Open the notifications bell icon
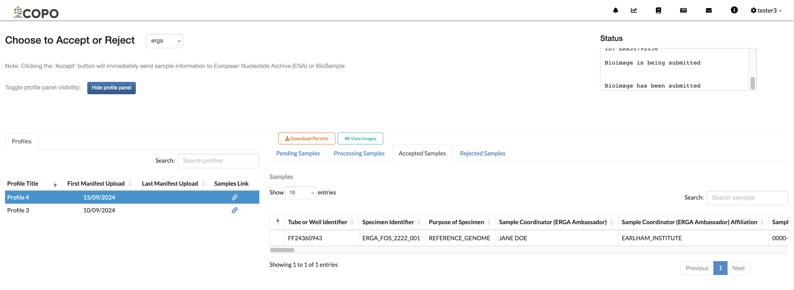The height and width of the screenshot is (290, 794). 615,10
